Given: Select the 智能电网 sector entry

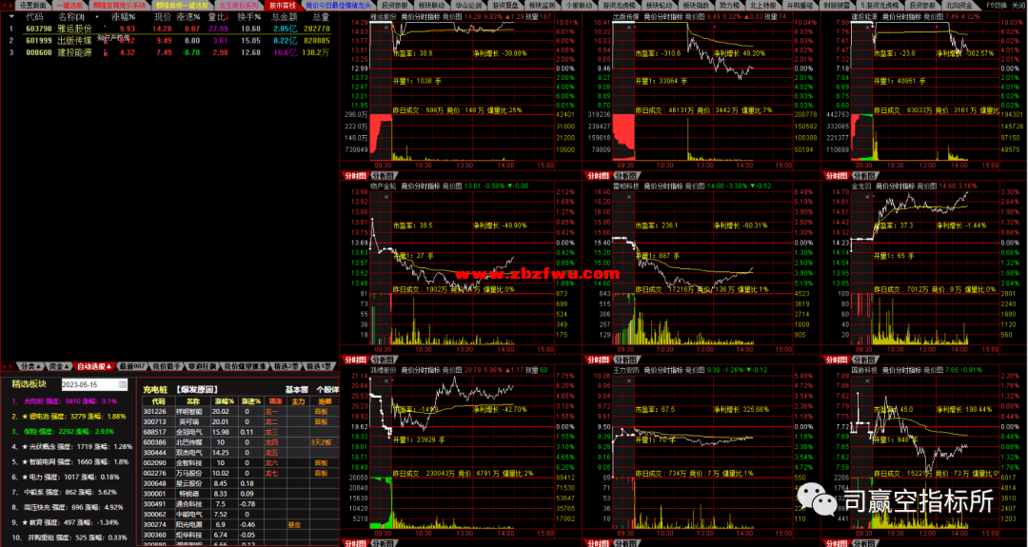Looking at the screenshot, I should (70, 461).
